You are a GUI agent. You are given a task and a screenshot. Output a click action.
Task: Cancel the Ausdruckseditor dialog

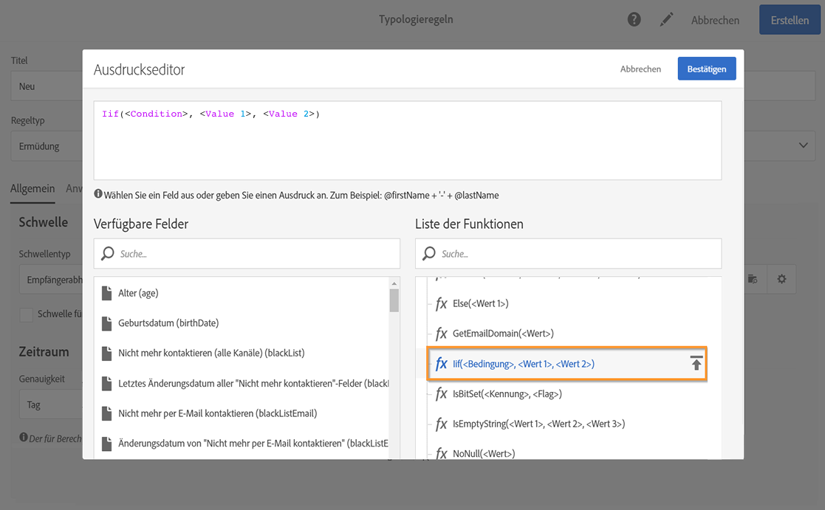click(640, 69)
